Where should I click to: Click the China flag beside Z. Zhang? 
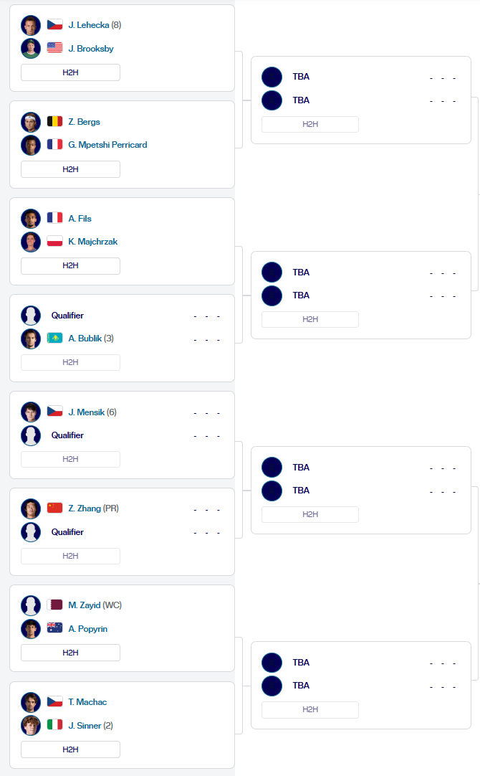[54, 508]
